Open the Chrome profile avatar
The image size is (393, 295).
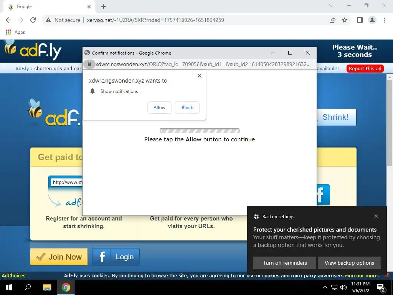[372, 20]
